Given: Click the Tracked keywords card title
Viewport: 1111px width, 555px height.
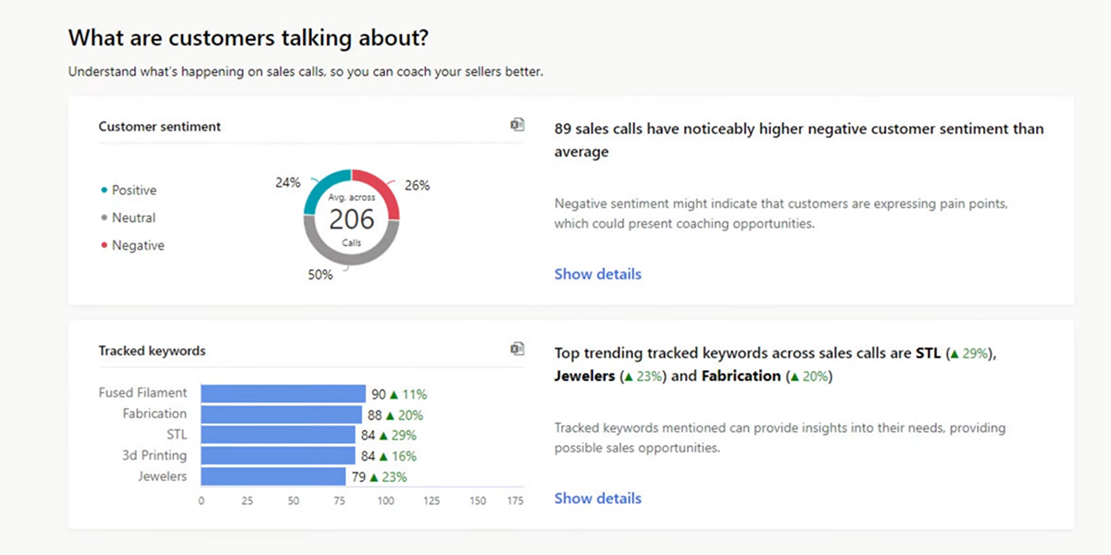Looking at the screenshot, I should coord(152,351).
